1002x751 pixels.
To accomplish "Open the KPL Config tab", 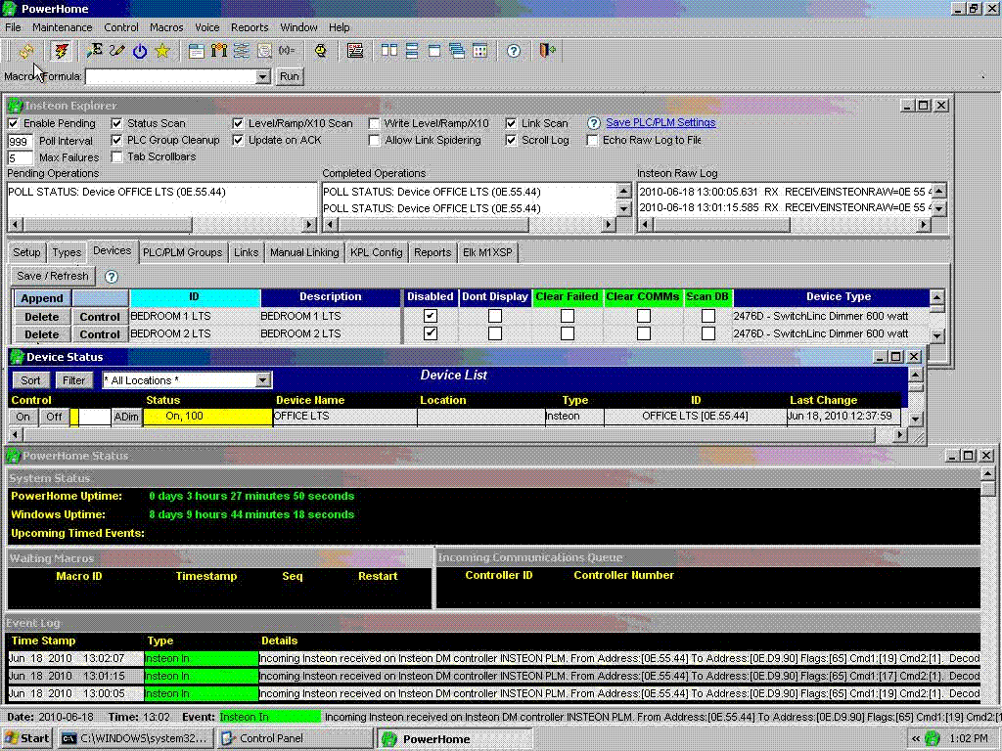I will 377,253.
